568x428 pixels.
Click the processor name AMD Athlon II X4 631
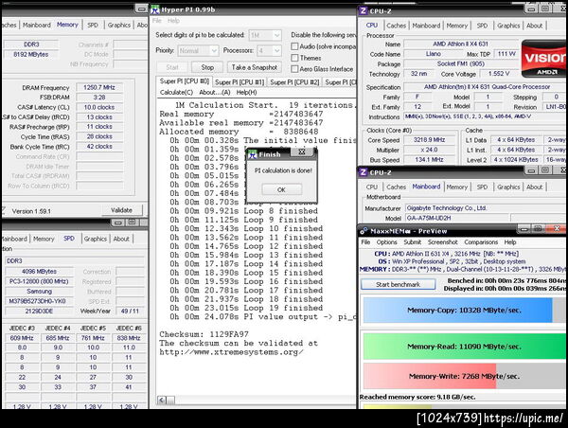click(x=460, y=44)
